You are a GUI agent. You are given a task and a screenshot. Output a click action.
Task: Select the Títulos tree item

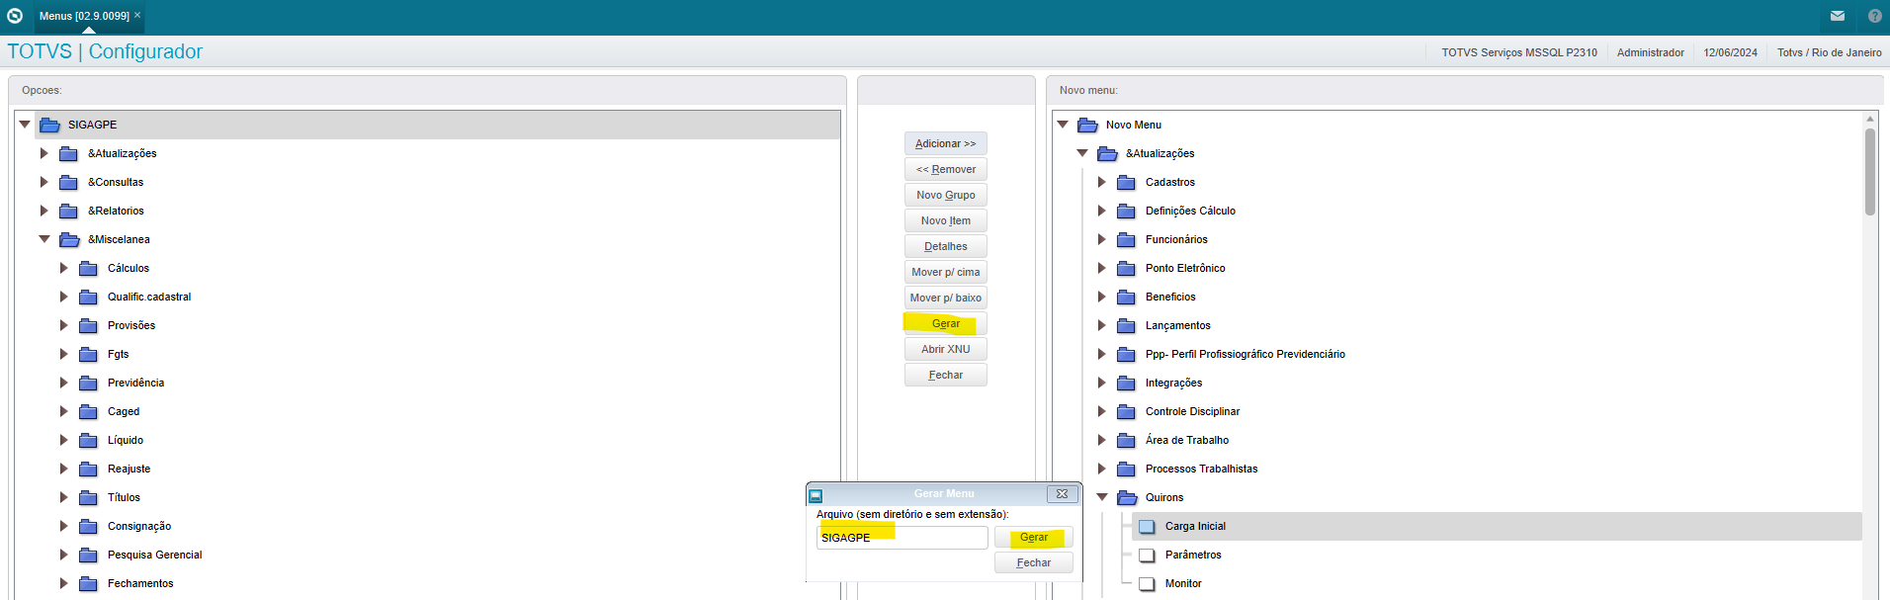coord(124,497)
